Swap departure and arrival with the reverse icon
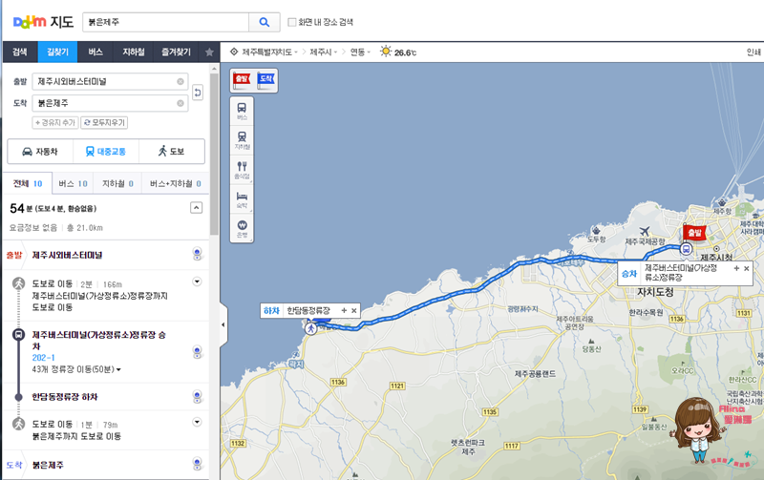Screen dimensions: 764x480 point(198,92)
